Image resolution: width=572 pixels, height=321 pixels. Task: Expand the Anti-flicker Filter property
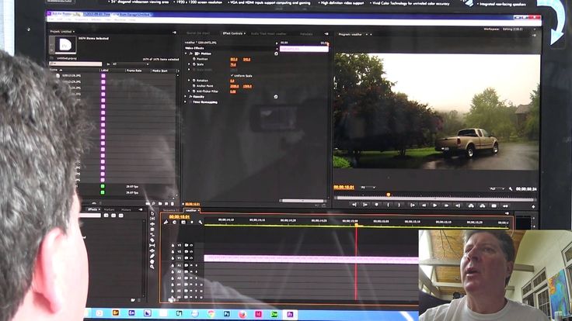[x=190, y=91]
